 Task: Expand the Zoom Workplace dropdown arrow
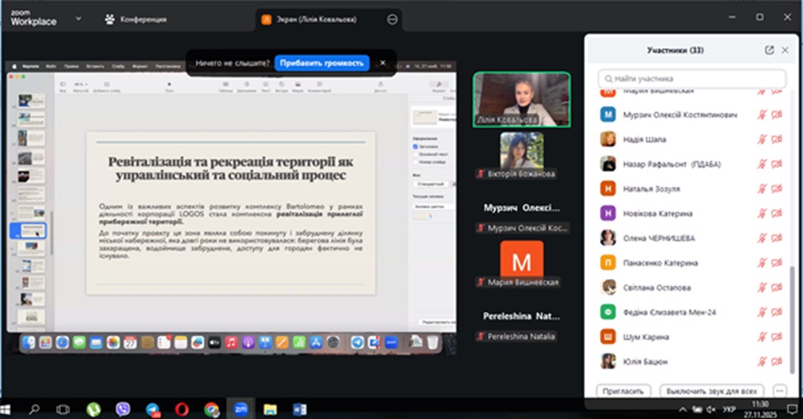point(78,19)
